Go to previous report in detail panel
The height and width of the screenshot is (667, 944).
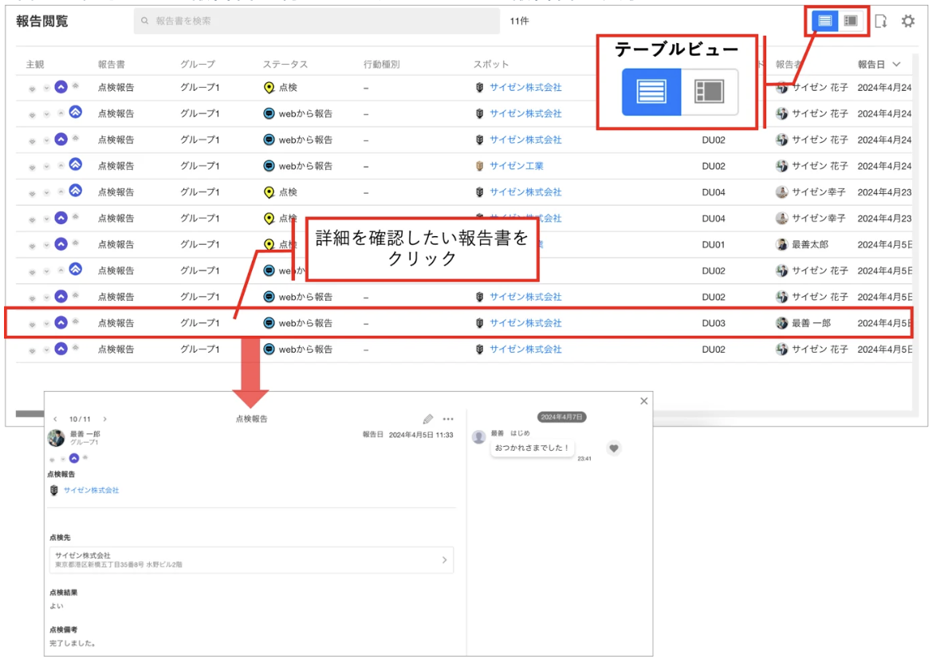[x=55, y=419]
